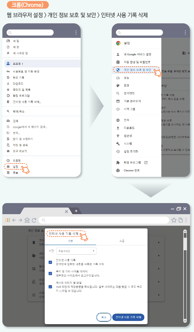Viewport: 194px width, 332px height.
Task: Click the palette icon beside 모양
Action: click(118, 86)
